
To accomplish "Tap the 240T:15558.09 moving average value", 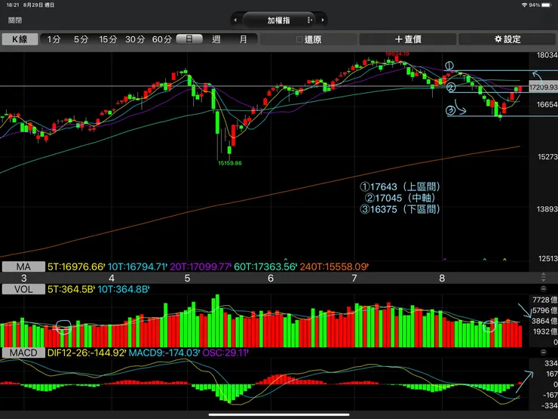I will (334, 266).
